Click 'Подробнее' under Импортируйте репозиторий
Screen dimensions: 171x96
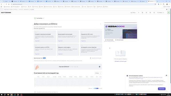click(x=60, y=41)
